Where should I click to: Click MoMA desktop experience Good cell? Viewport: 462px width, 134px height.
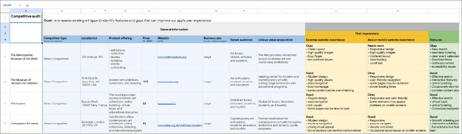(x=336, y=82)
